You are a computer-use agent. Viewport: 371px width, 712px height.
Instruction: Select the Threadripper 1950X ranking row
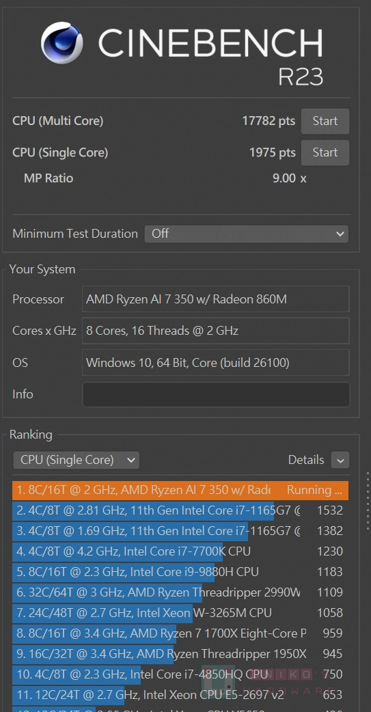(x=180, y=654)
